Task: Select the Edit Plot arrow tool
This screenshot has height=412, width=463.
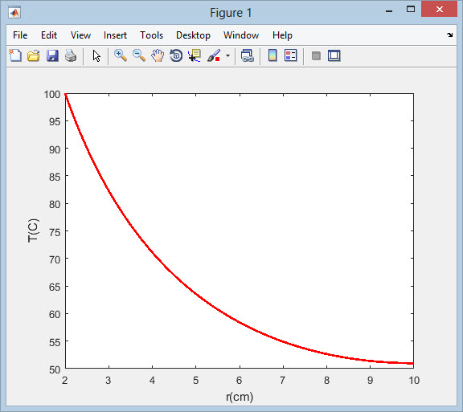Action: coord(96,55)
